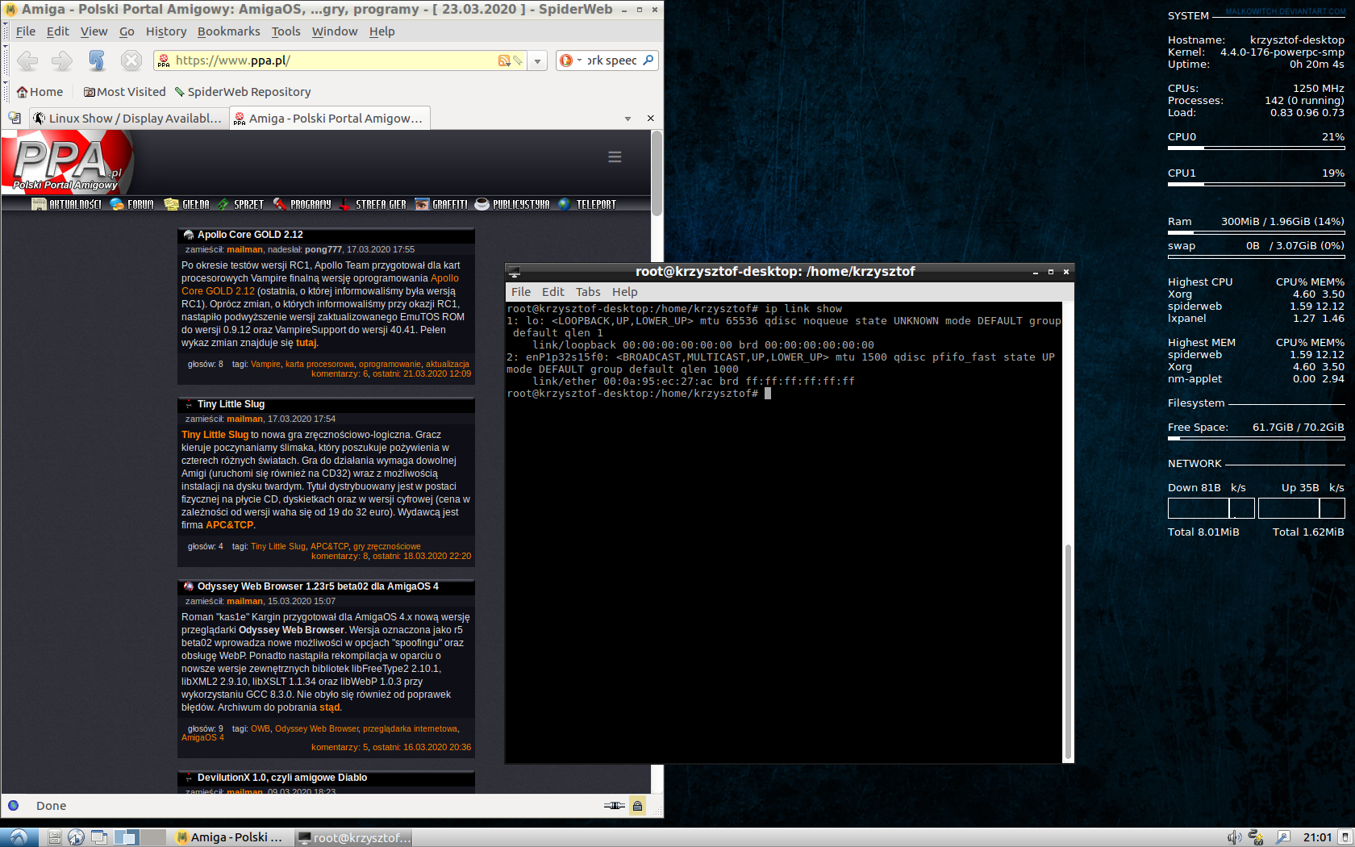Open the History menu in SpiderWeb

click(x=166, y=31)
